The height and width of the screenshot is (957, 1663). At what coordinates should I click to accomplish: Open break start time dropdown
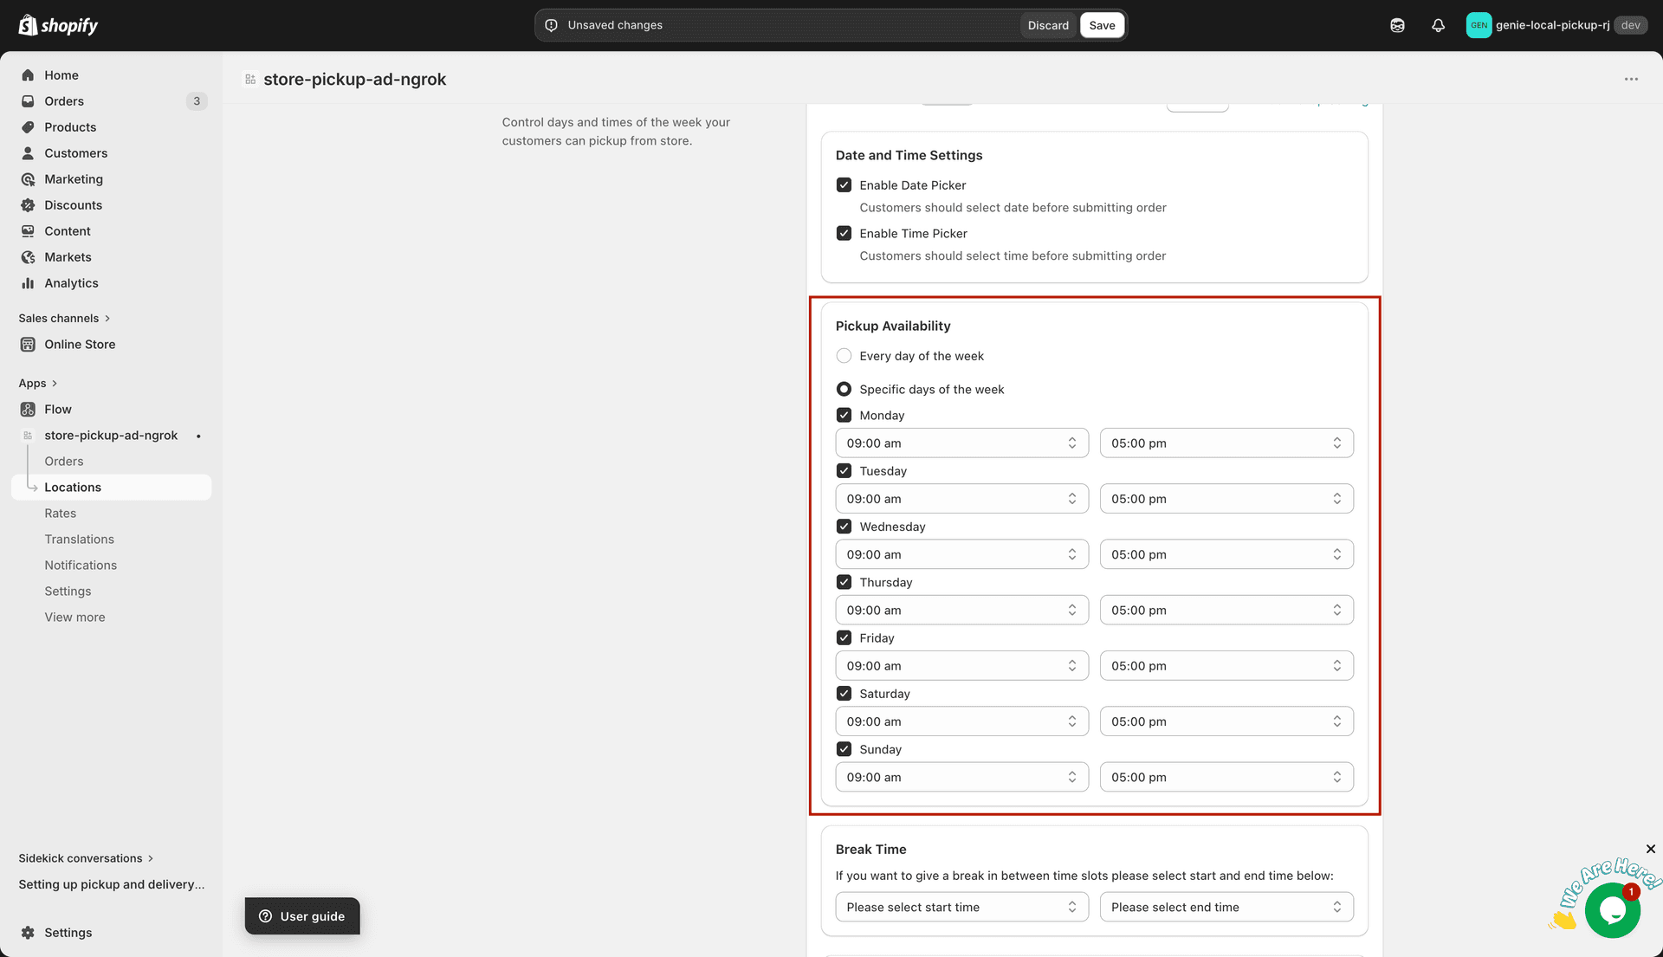tap(961, 908)
